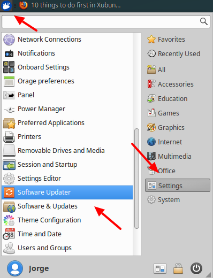
Task: Click the Firefox icon in the panel
Action: [24, 5]
